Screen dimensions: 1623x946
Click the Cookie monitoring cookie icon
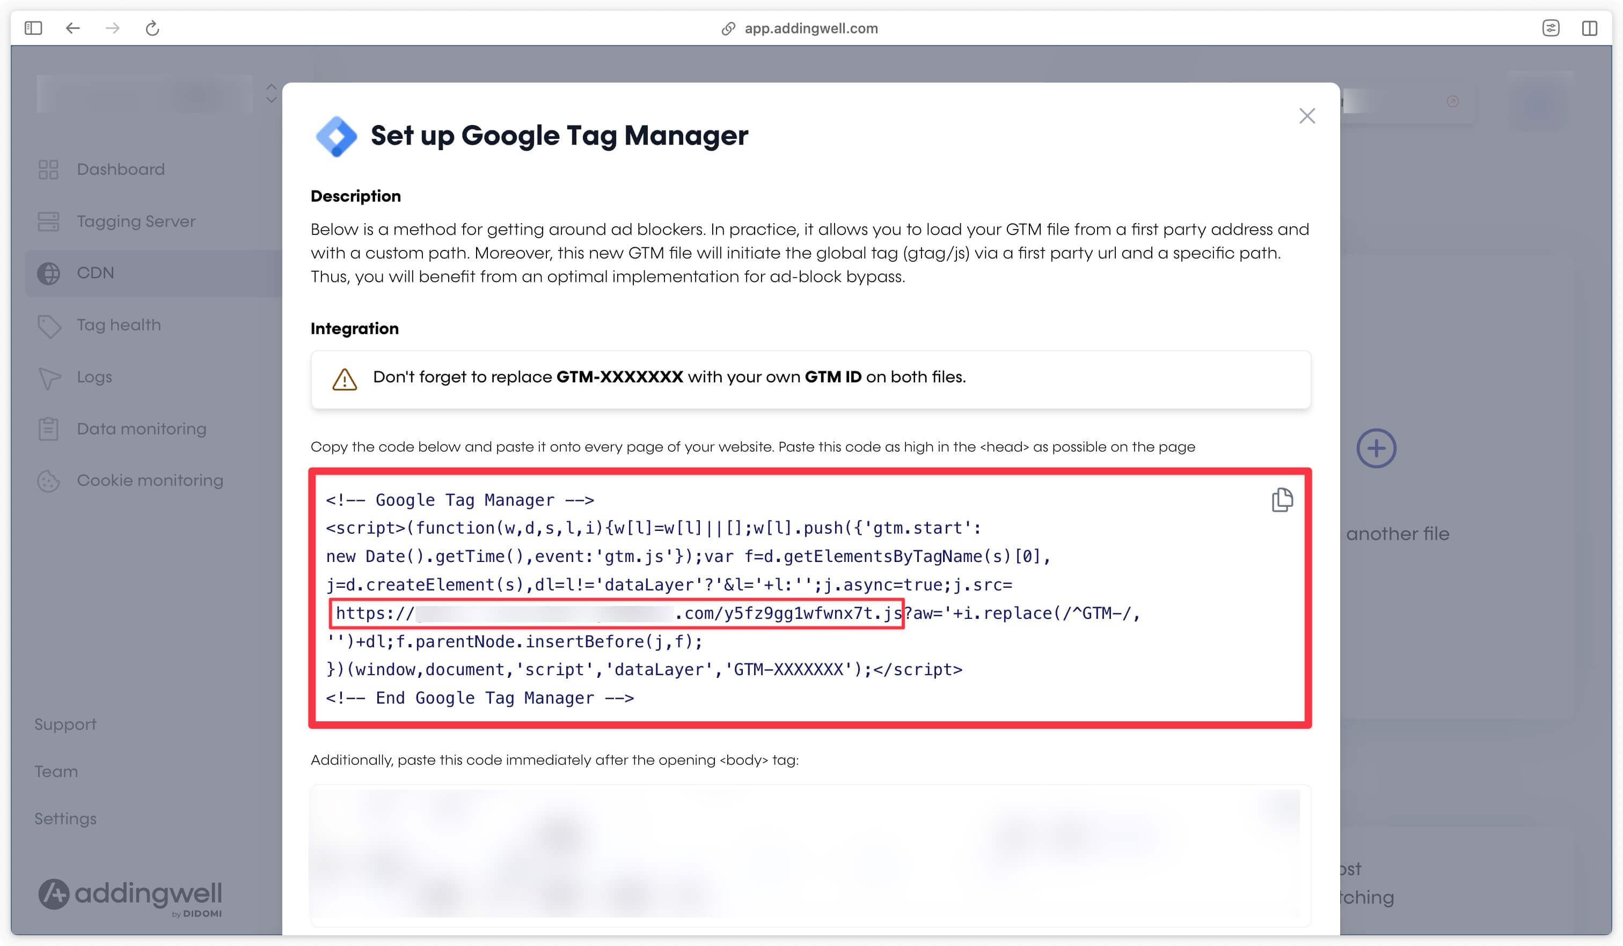coord(48,482)
